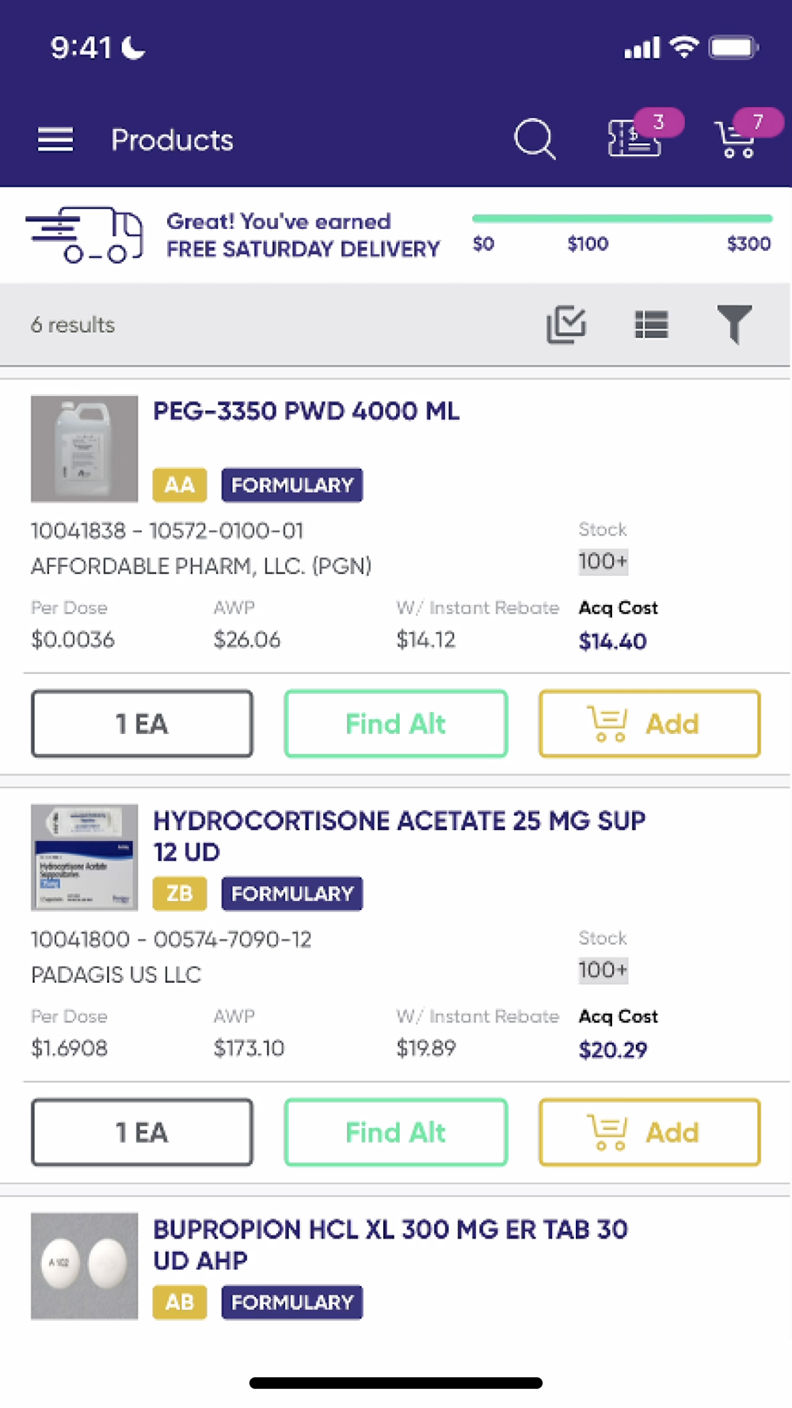Find Alt for PEG-3350 PWD
The height and width of the screenshot is (1408, 792).
tap(395, 724)
